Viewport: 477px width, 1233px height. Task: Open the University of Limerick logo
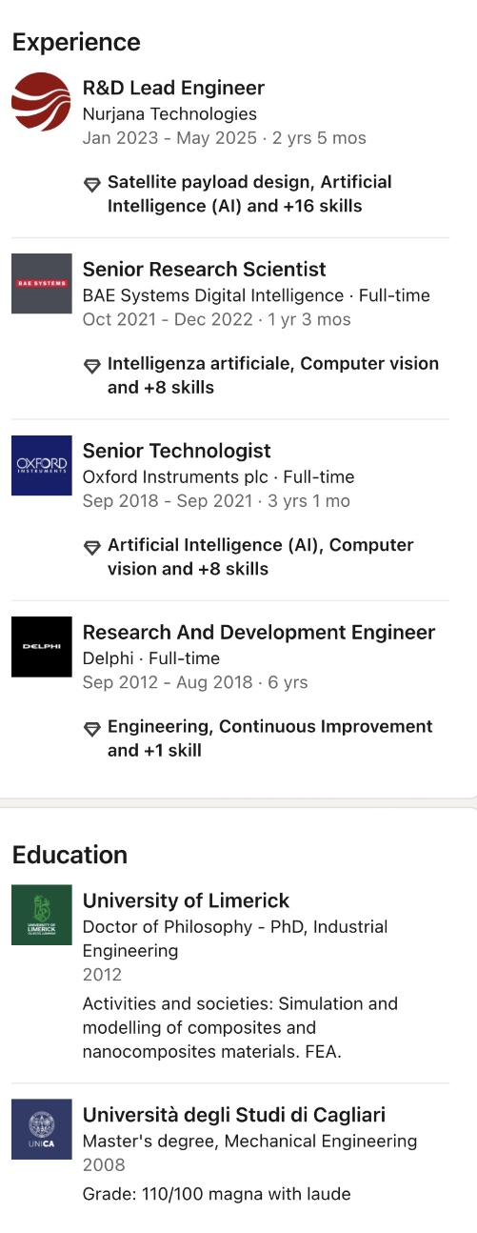42,915
